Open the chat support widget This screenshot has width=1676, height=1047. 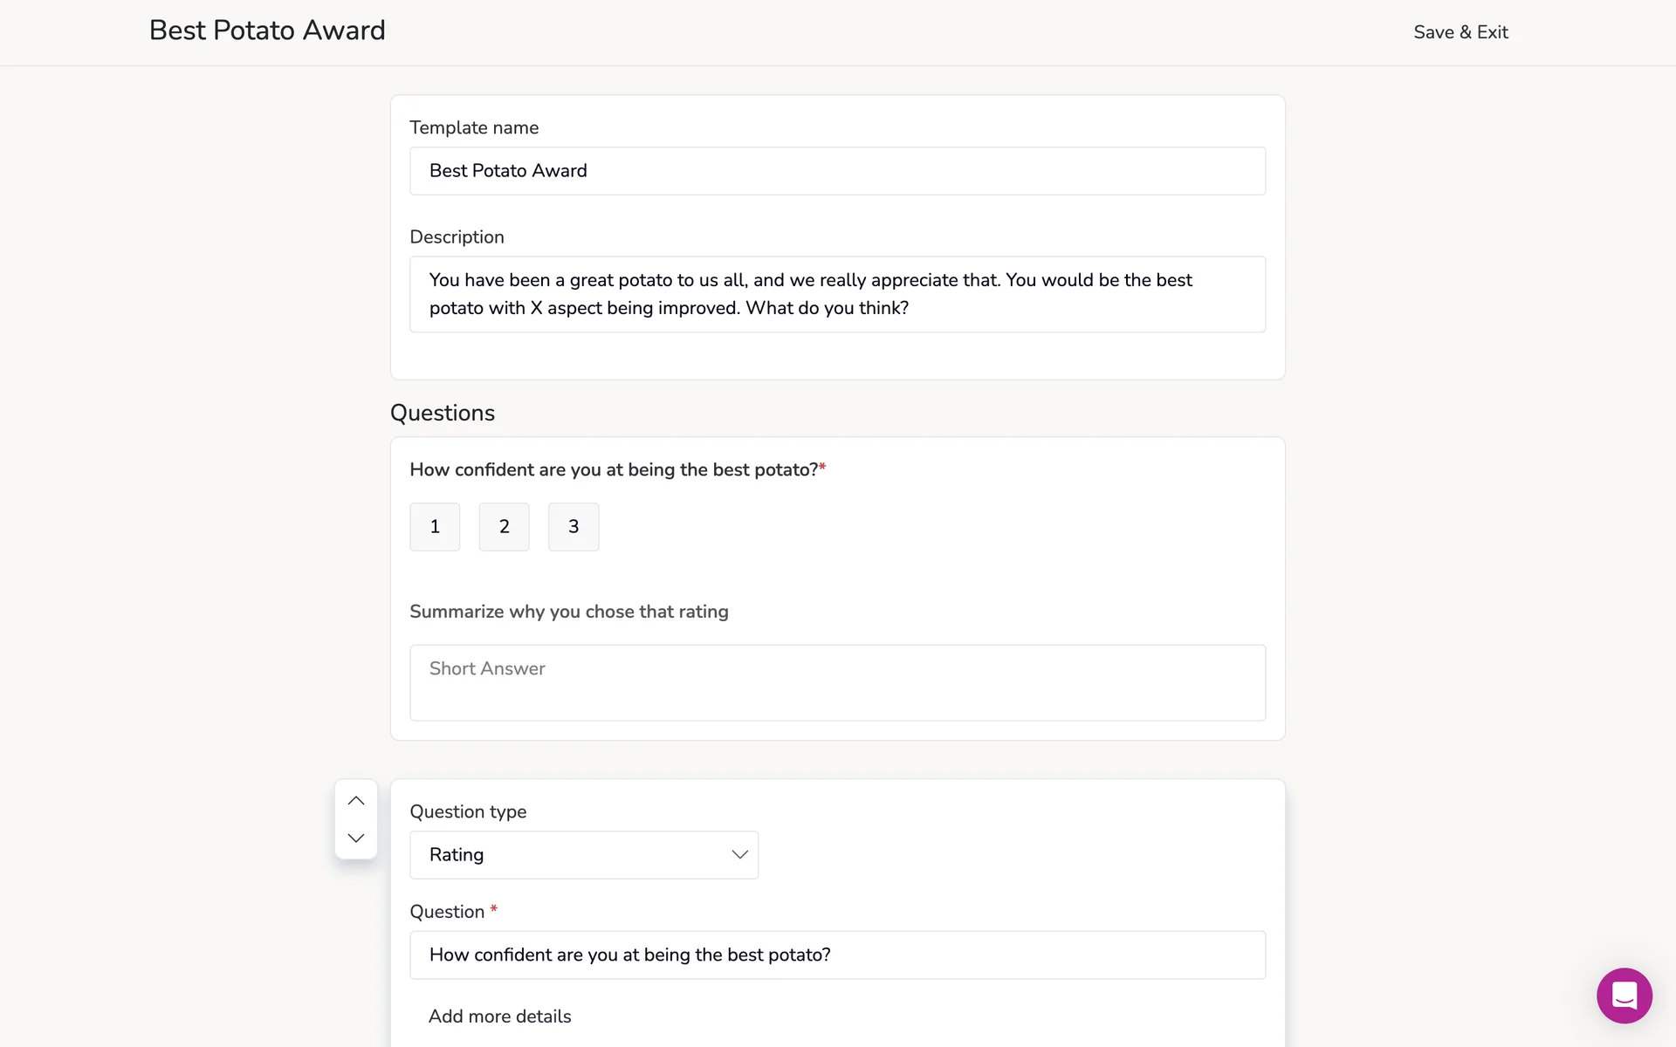(1624, 996)
